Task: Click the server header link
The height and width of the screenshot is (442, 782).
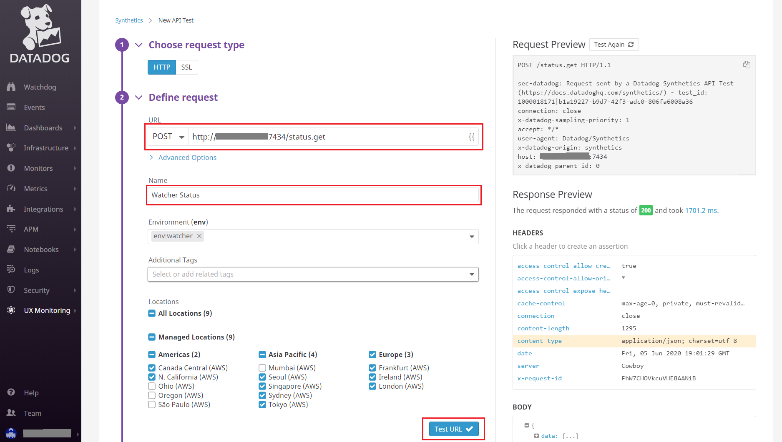Action: point(528,366)
